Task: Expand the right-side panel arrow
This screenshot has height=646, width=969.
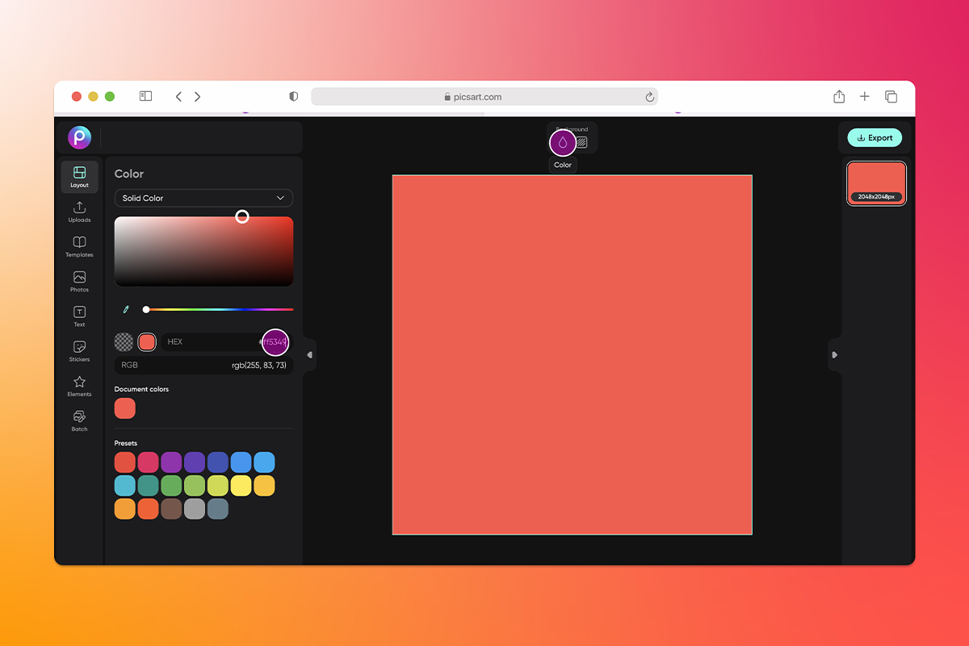Action: pyautogui.click(x=835, y=354)
